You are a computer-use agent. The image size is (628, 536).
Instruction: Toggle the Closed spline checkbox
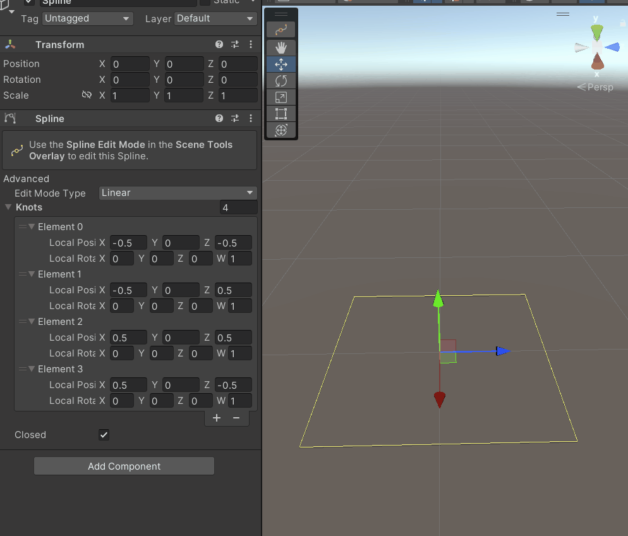click(104, 435)
